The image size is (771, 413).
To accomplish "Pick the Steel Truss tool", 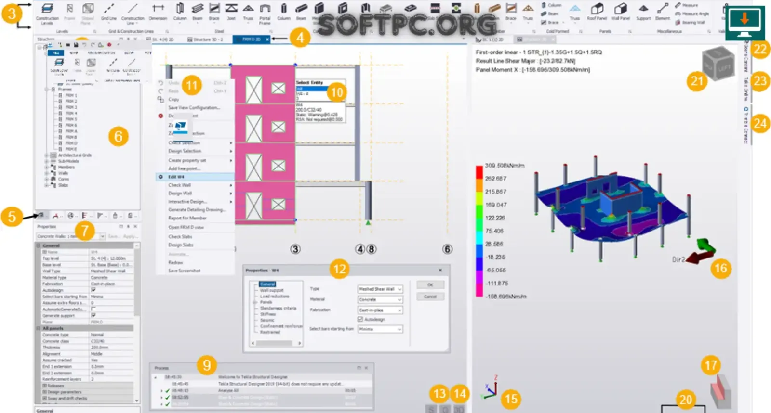I will 248,12.
